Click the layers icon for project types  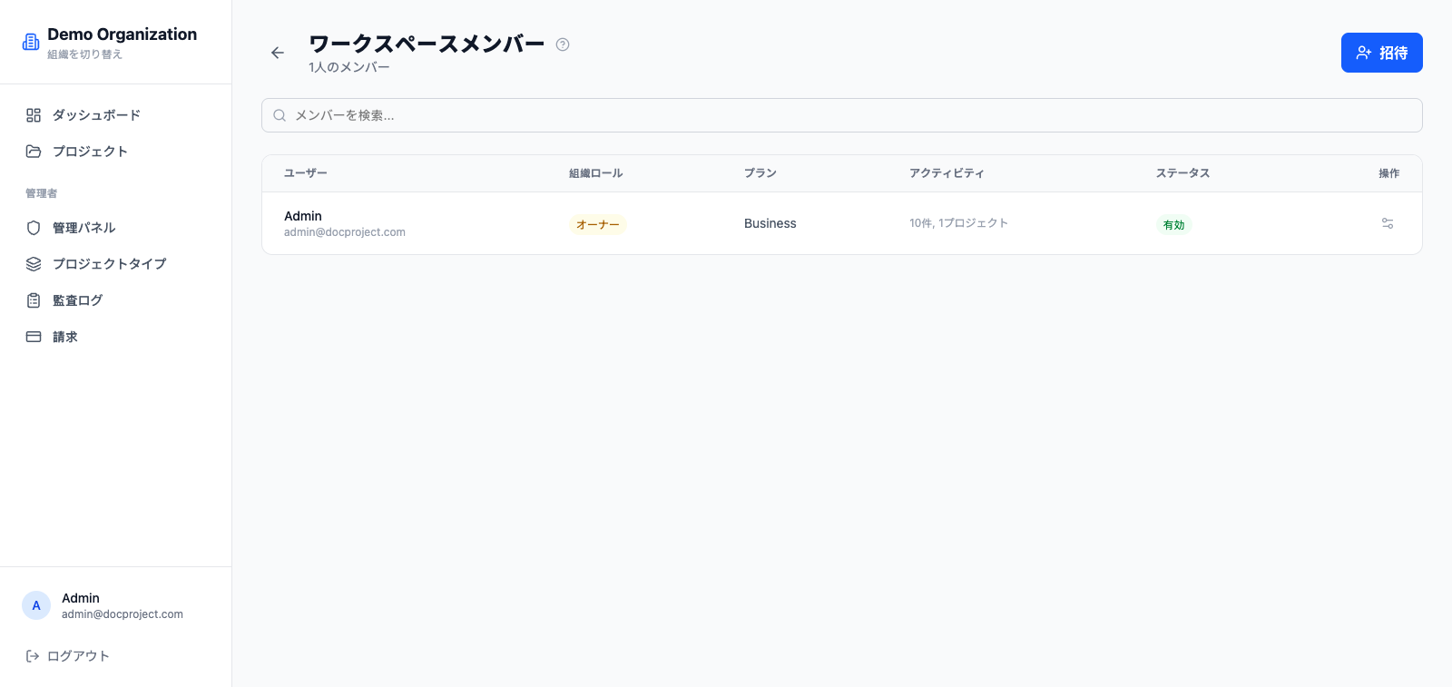click(34, 264)
